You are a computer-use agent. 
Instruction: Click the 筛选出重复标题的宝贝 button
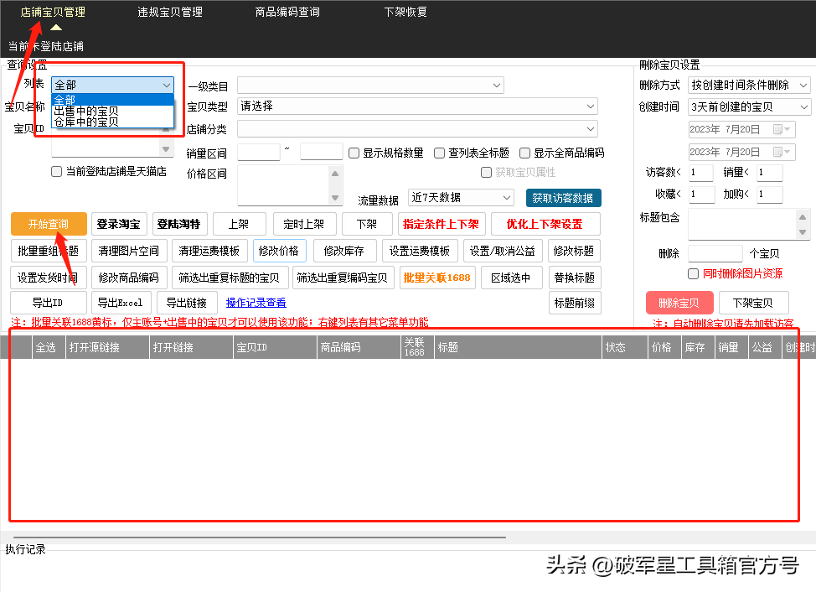[230, 278]
